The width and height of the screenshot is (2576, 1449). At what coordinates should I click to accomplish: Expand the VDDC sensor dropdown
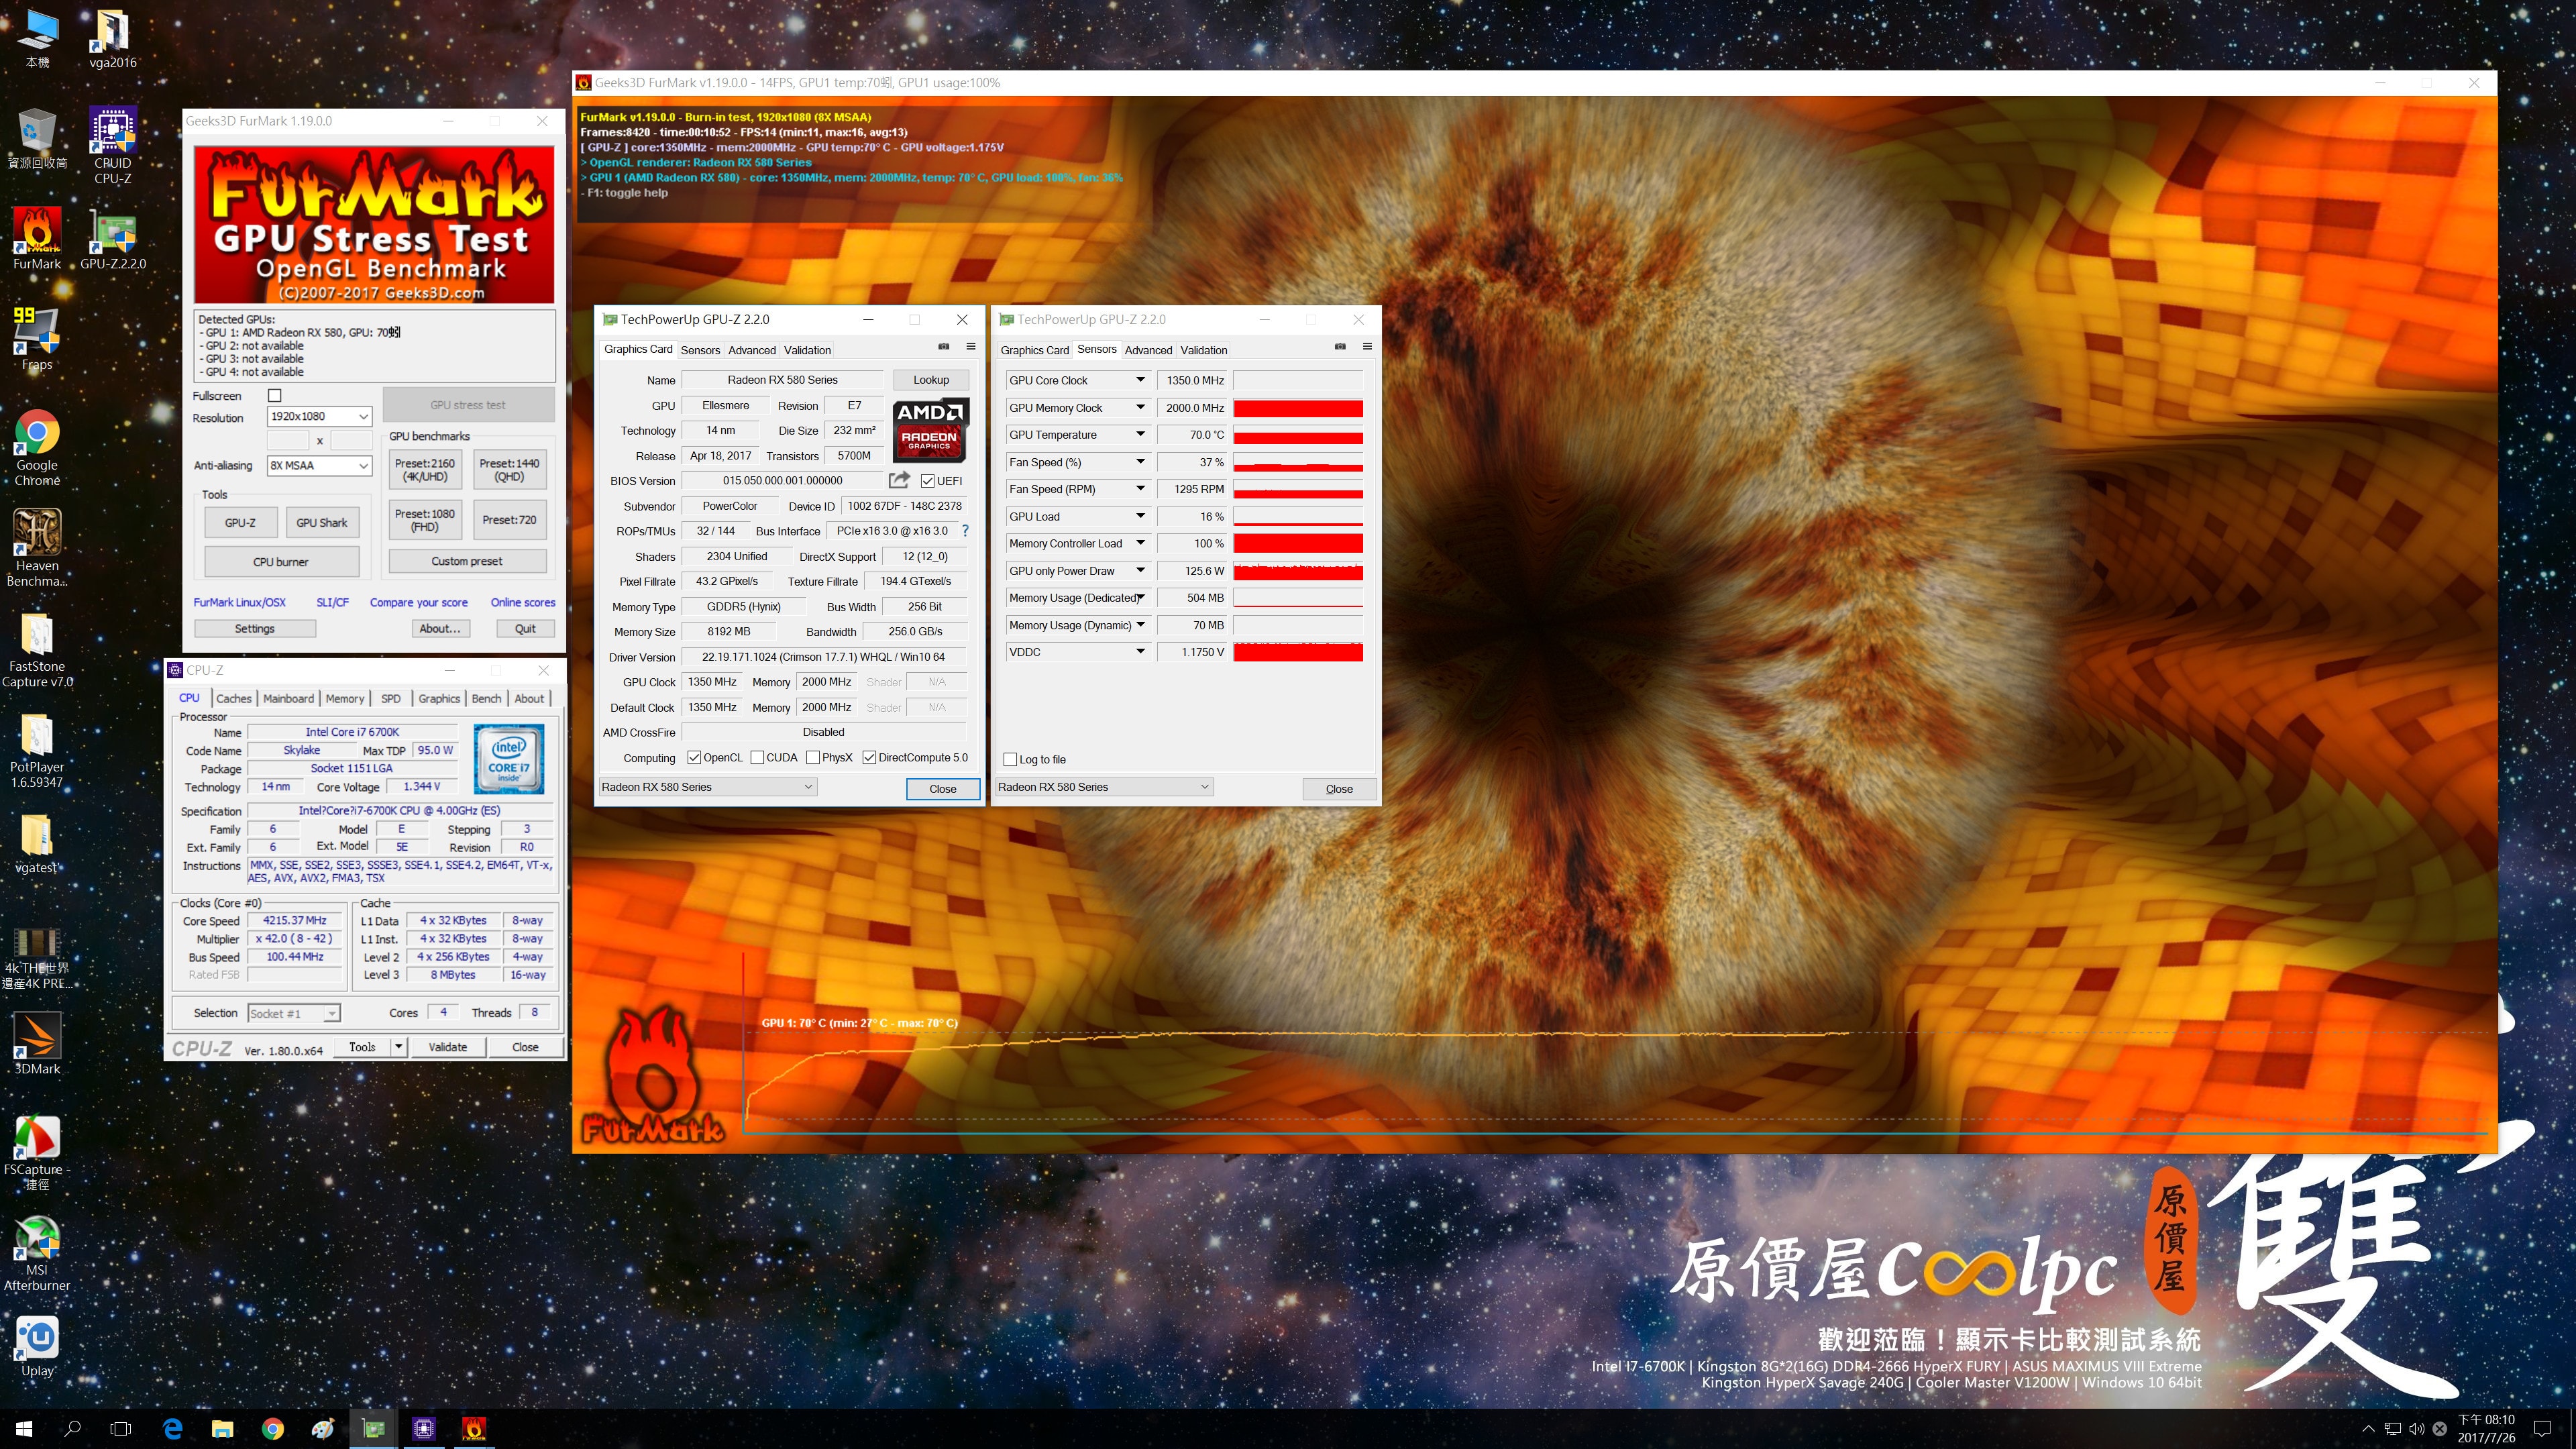pyautogui.click(x=1140, y=652)
